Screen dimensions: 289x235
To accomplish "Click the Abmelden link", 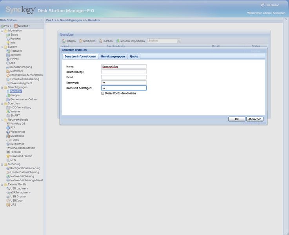I will pos(279,13).
